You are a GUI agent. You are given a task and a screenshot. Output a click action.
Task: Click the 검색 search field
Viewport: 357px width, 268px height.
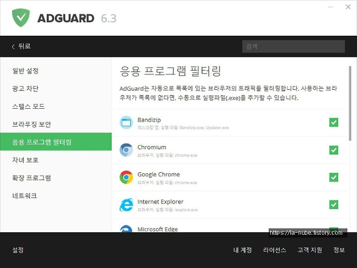pyautogui.click(x=294, y=47)
